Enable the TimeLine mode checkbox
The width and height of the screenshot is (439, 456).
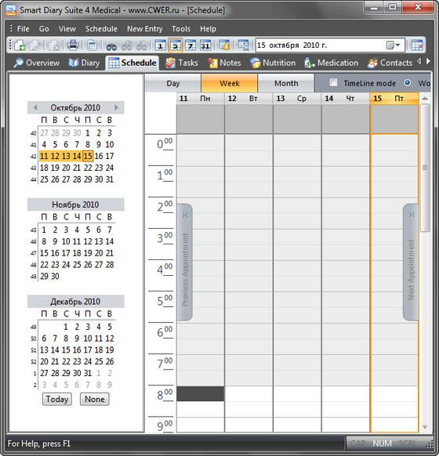333,82
